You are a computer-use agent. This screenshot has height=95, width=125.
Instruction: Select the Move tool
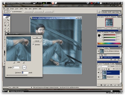(x=8, y=20)
